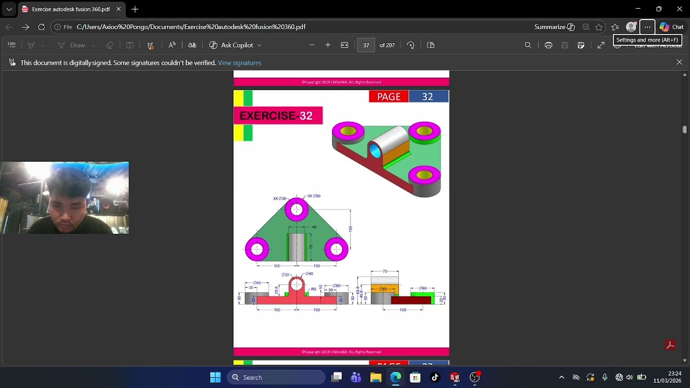Click the scrollbar down arrow
Viewport: 690px width, 388px height.
point(685,361)
